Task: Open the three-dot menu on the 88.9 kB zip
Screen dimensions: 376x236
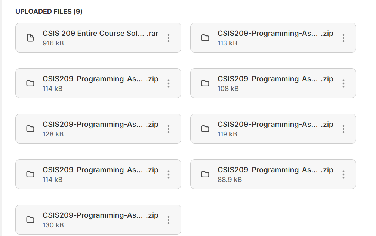Action: point(343,174)
